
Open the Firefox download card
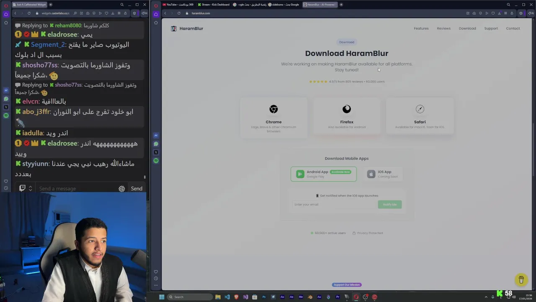pos(347,116)
